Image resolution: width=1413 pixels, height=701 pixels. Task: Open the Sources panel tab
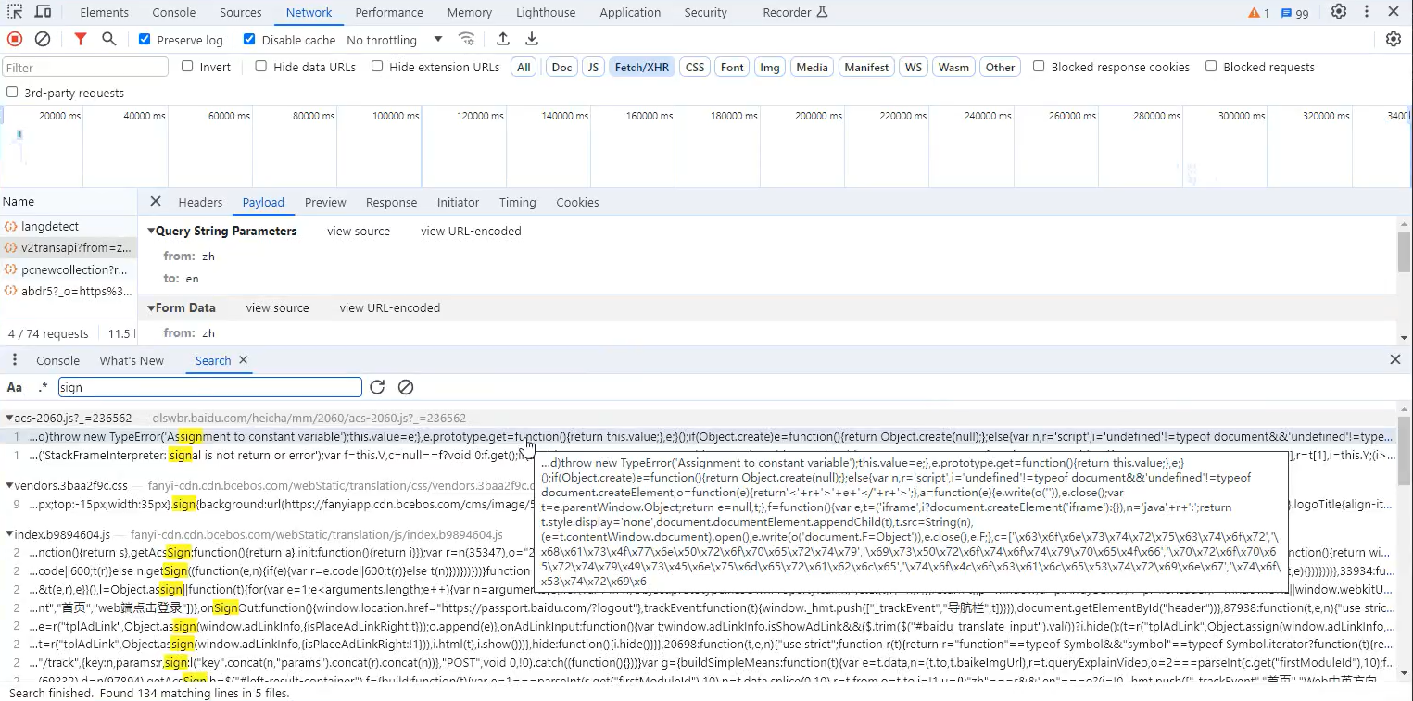click(241, 13)
